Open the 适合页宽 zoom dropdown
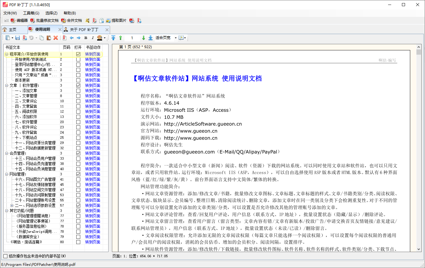This screenshot has height=268, width=425. (176, 38)
